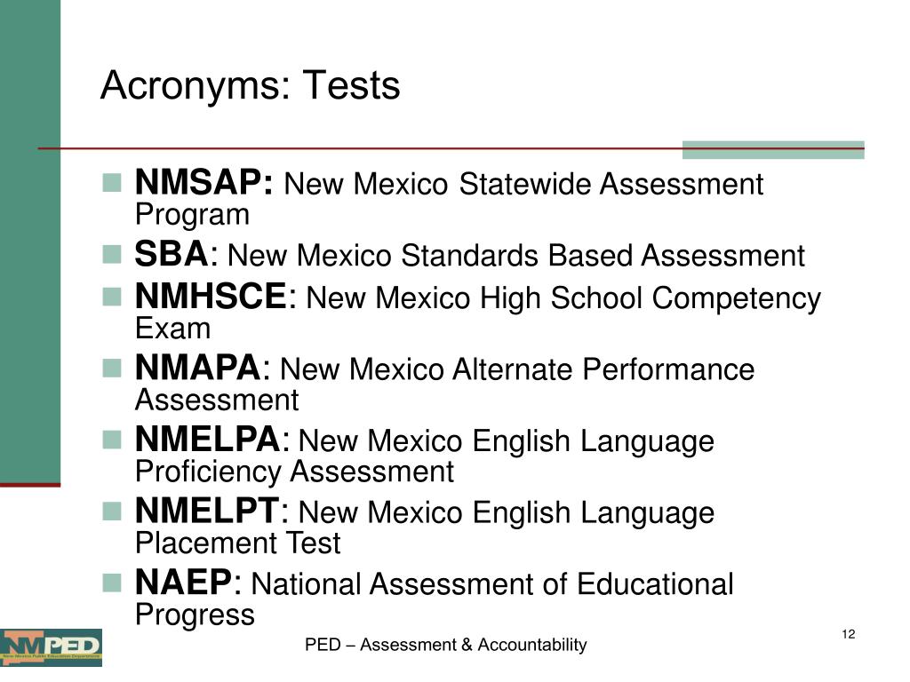Click the bullet square beside NMELPA
This screenshot has width=910, height=682.
(x=112, y=440)
